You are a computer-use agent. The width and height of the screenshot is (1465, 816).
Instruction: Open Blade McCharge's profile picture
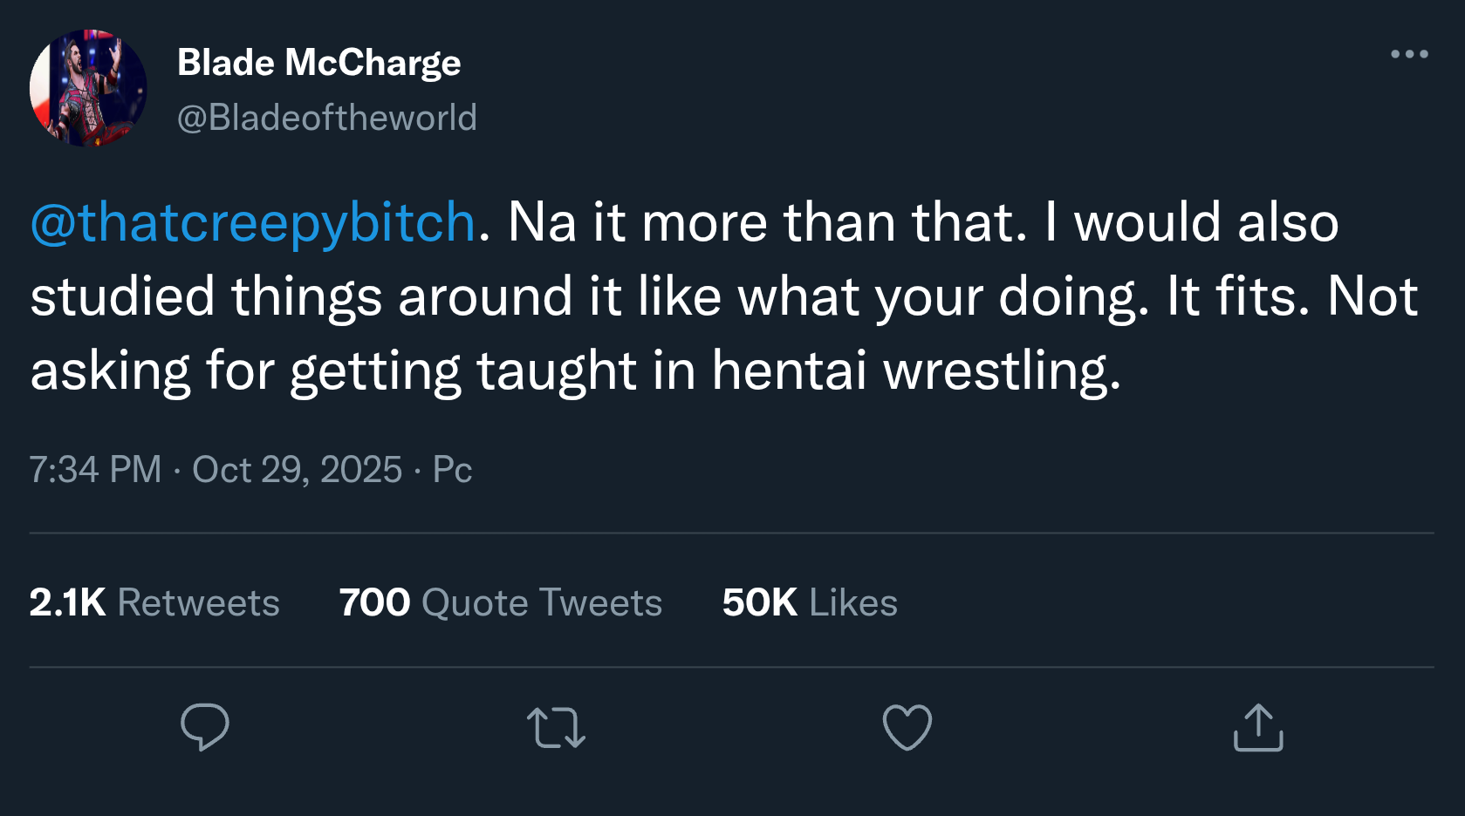click(88, 87)
